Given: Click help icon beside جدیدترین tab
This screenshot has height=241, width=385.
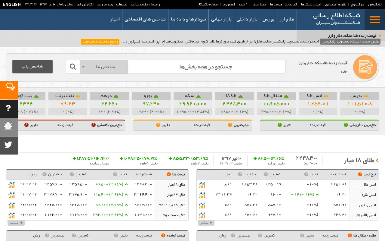Looking at the screenshot, I should click(230, 125).
